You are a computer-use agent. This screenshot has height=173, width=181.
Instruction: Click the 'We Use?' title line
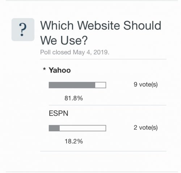pos(64,40)
